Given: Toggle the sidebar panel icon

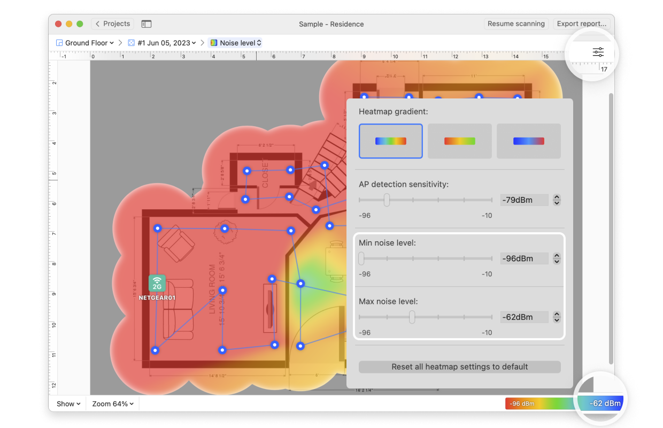Looking at the screenshot, I should coord(146,24).
